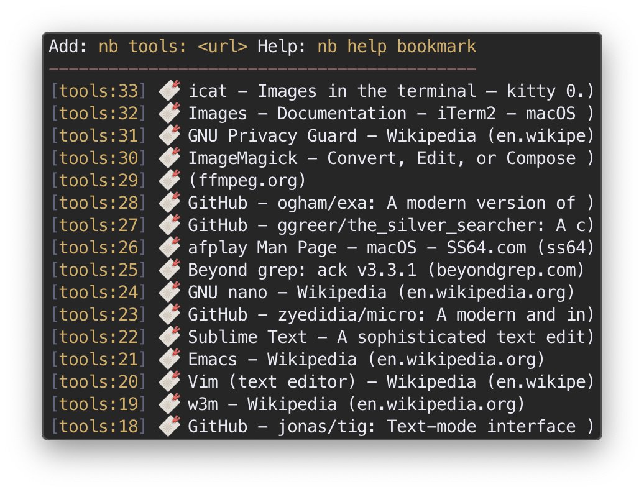Click the bookmark icon next to w3m
The height and width of the screenshot is (492, 644).
click(x=169, y=404)
